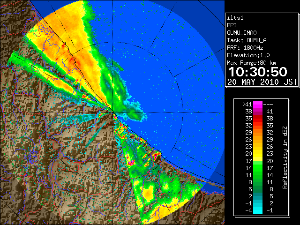Click the vertical 'Reflectivity in dBZ' legend title

click(x=285, y=157)
